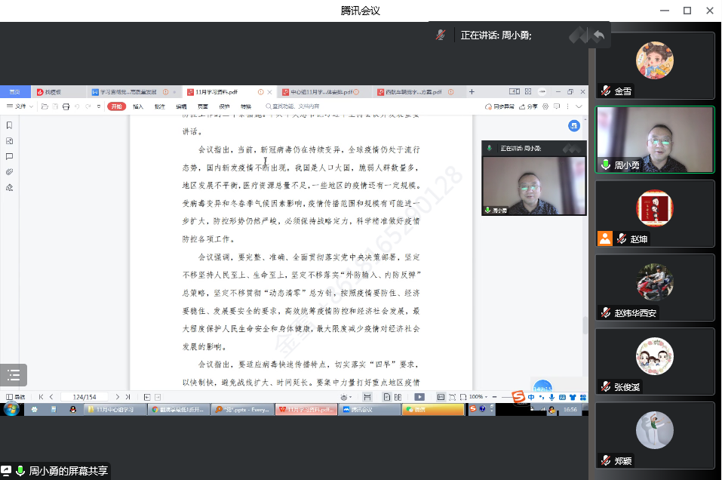Click the return arrow in the speaking bar
This screenshot has height=480, width=722.
pyautogui.click(x=599, y=35)
